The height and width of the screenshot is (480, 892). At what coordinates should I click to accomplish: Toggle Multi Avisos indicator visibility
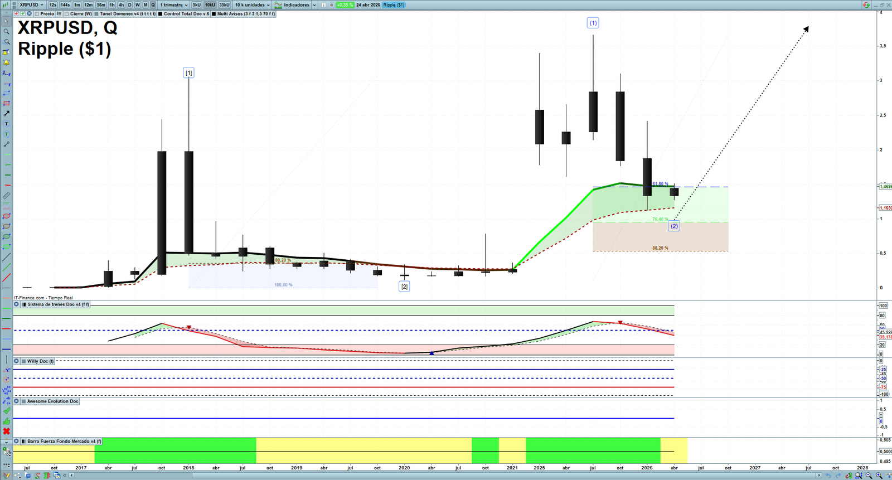point(214,14)
